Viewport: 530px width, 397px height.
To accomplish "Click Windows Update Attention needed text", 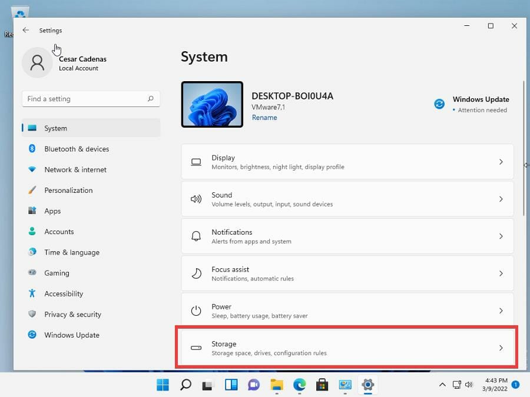I will pyautogui.click(x=482, y=110).
